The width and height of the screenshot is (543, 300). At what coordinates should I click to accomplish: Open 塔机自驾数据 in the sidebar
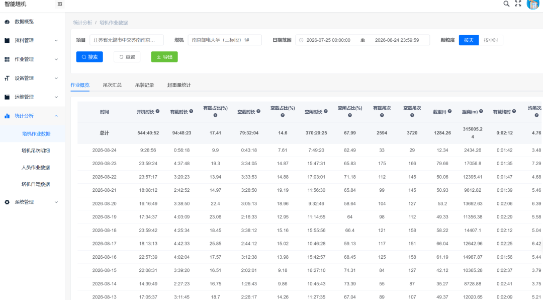pos(36,184)
